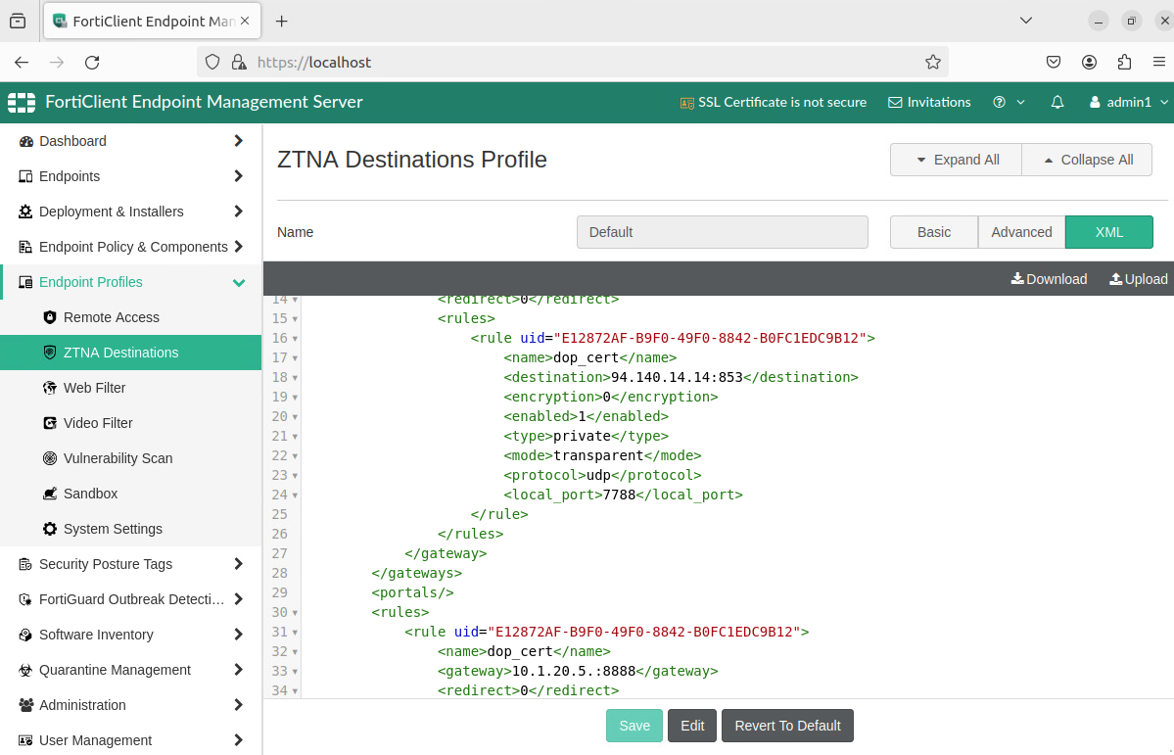Click the Revert To Default button

point(787,726)
